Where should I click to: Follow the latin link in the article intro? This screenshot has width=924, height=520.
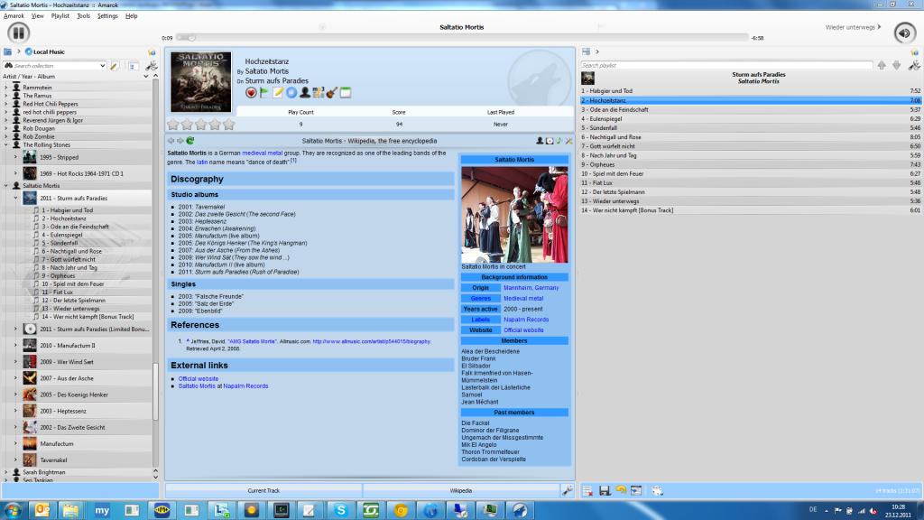[202, 162]
